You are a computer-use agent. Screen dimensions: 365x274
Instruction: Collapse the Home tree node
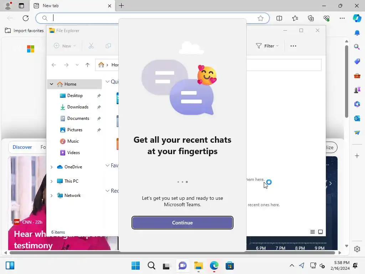[51, 84]
